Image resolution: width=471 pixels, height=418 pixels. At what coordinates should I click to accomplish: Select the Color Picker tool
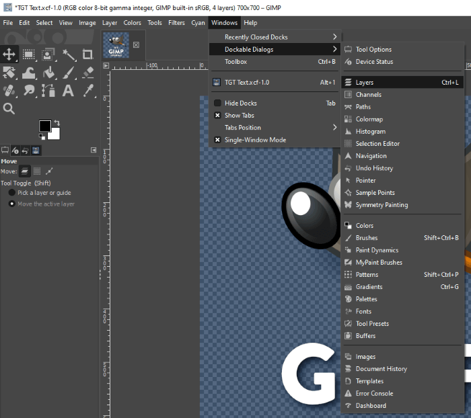pos(88,90)
